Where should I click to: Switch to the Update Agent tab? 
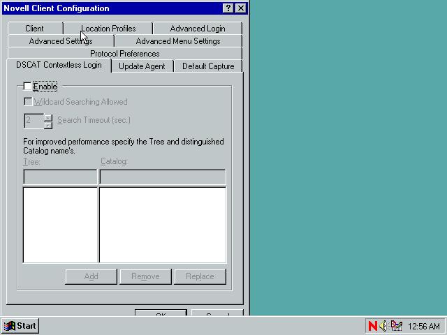tap(142, 66)
